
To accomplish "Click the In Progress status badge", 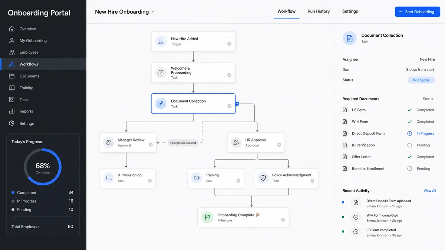I will [x=421, y=80].
